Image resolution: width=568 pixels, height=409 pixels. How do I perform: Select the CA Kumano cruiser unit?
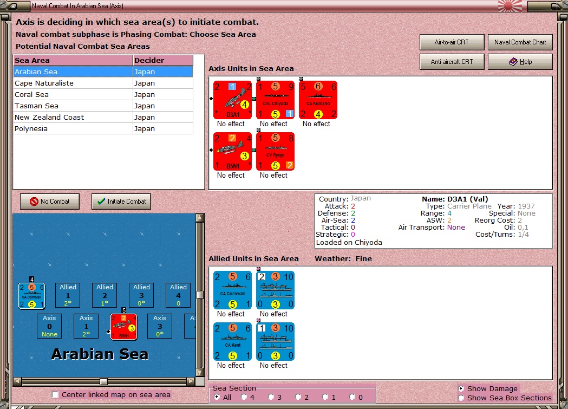pyautogui.click(x=318, y=100)
